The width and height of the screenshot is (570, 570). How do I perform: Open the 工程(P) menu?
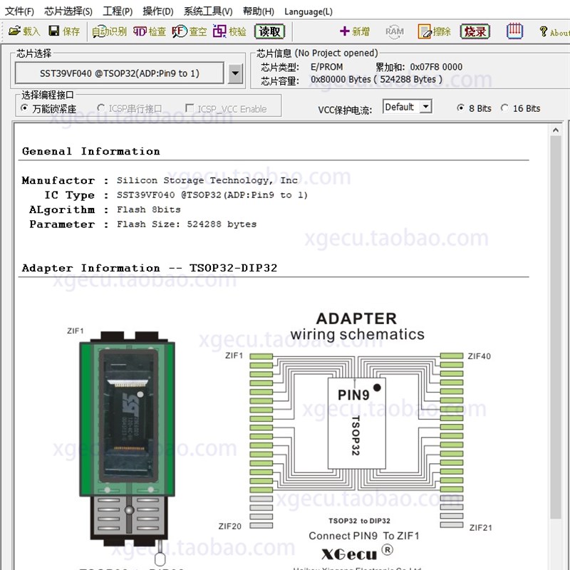(x=118, y=11)
